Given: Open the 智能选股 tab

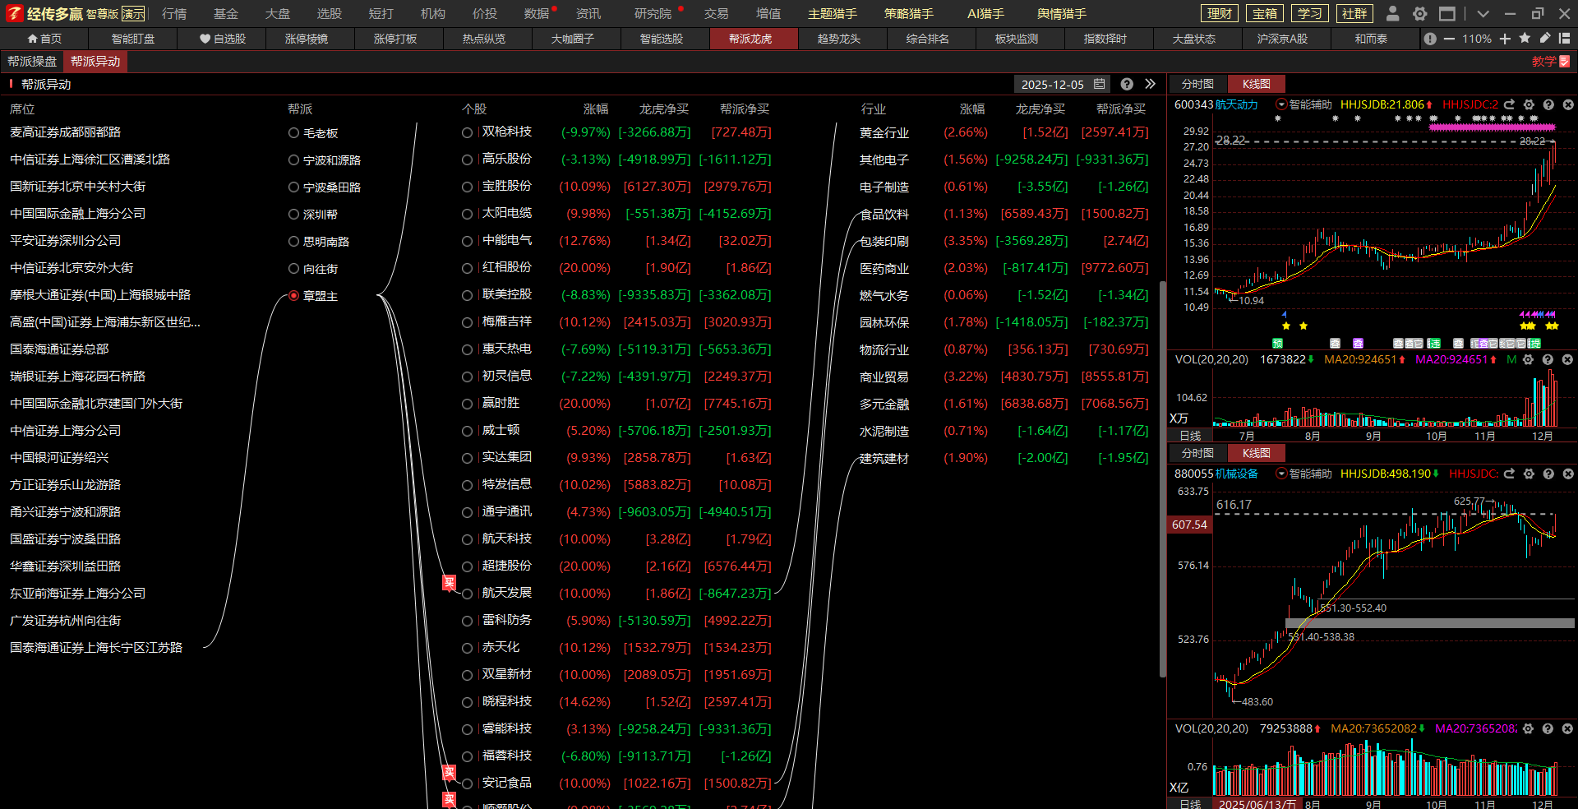Looking at the screenshot, I should 661,39.
